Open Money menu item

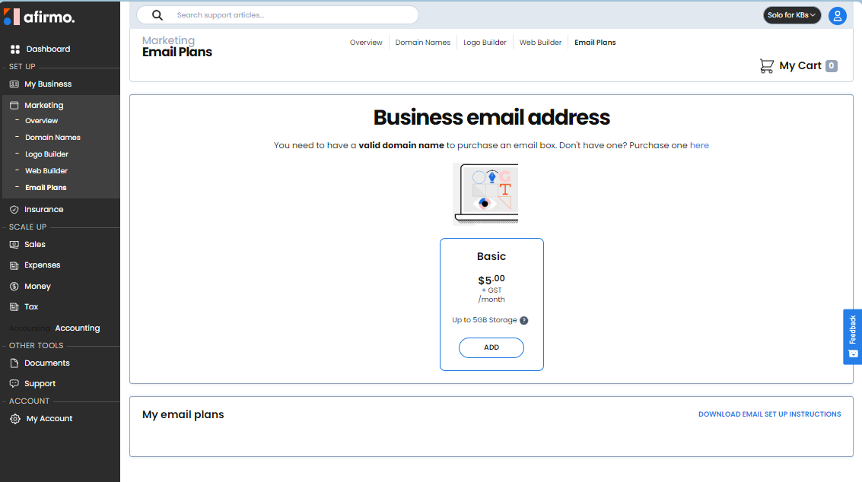tap(37, 287)
